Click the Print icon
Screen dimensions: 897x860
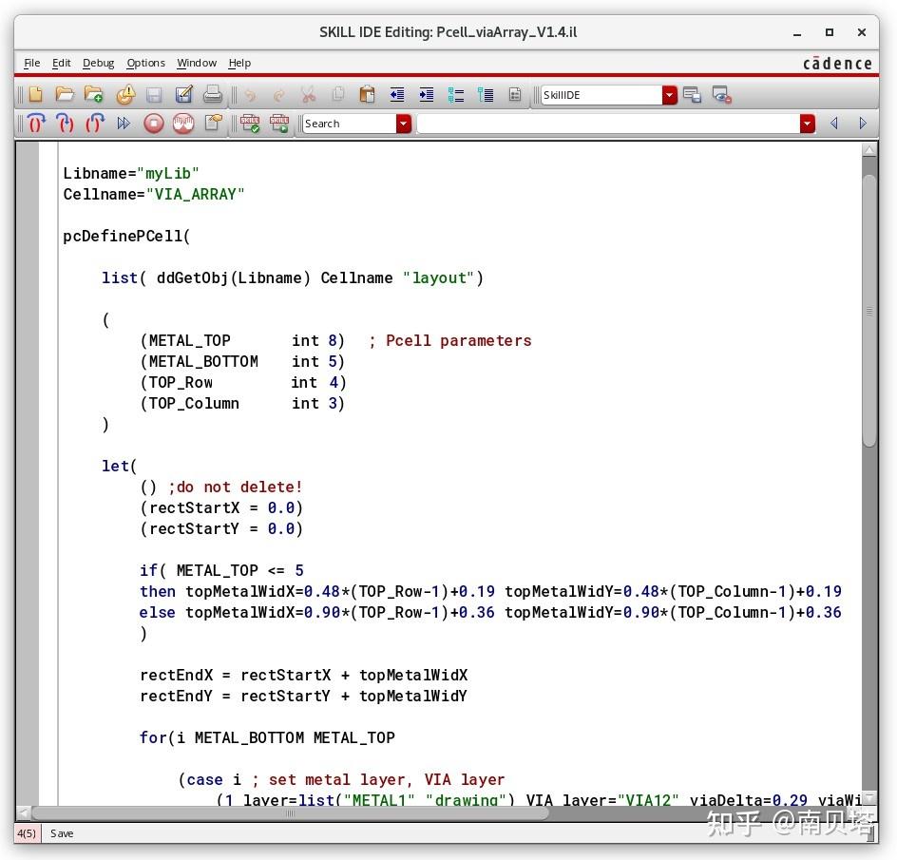[212, 94]
